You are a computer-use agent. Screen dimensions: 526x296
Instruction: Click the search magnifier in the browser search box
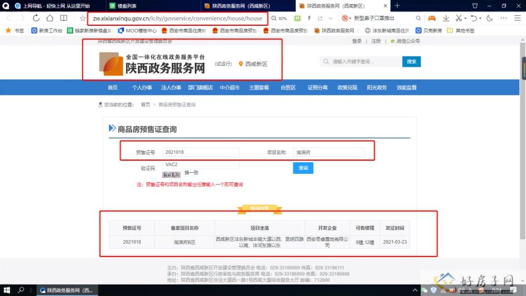click(418, 18)
